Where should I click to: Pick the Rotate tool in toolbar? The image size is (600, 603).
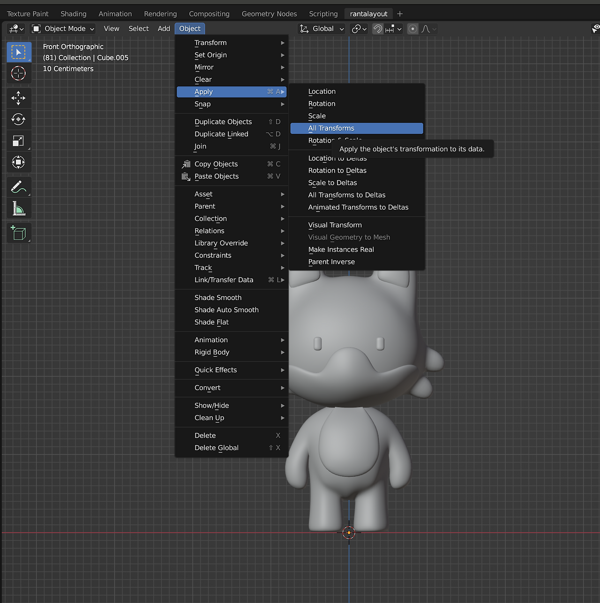pyautogui.click(x=19, y=120)
